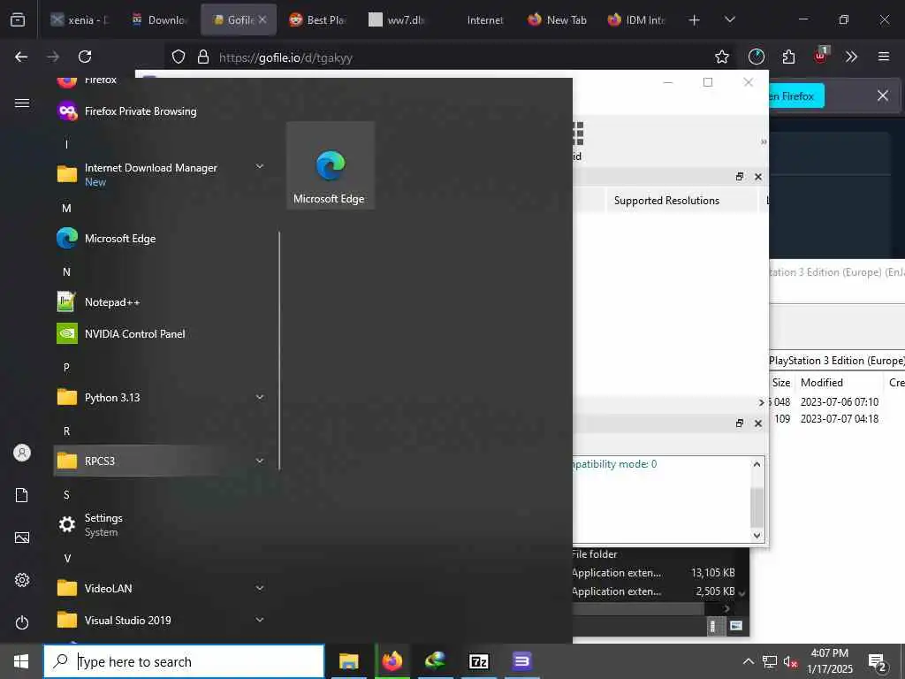Toggle the Start menu hamburger expand button
Viewport: 905px width, 679px height.
(22, 103)
